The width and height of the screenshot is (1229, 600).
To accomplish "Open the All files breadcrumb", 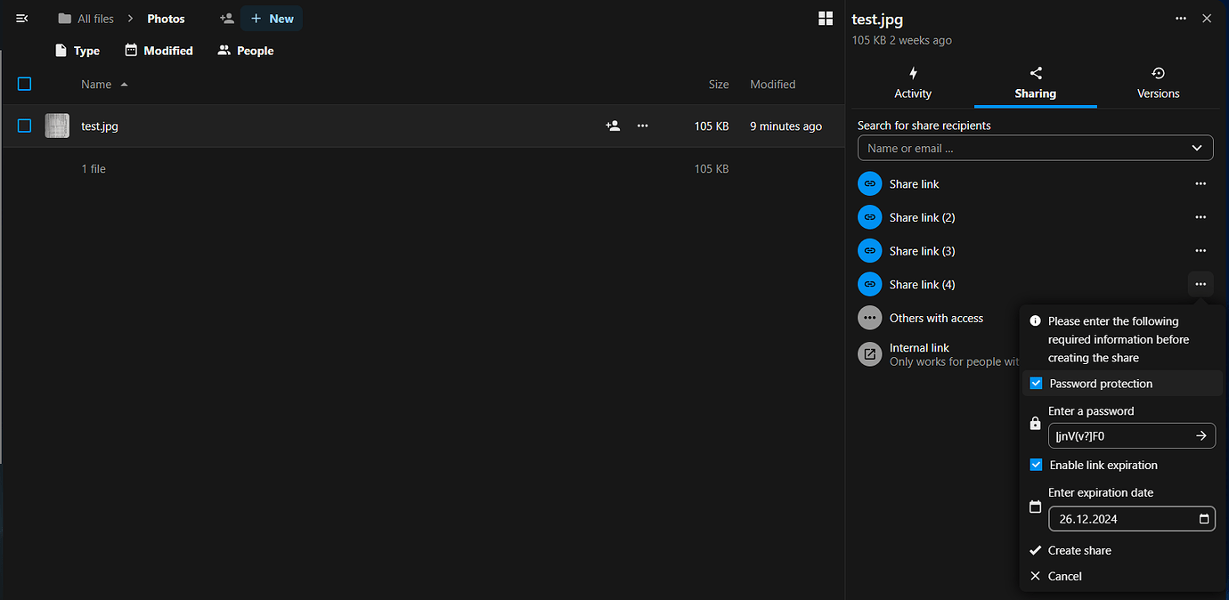I will 86,19.
